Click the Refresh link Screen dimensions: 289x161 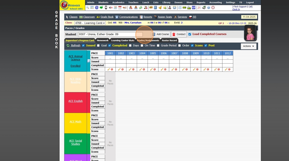point(76,46)
